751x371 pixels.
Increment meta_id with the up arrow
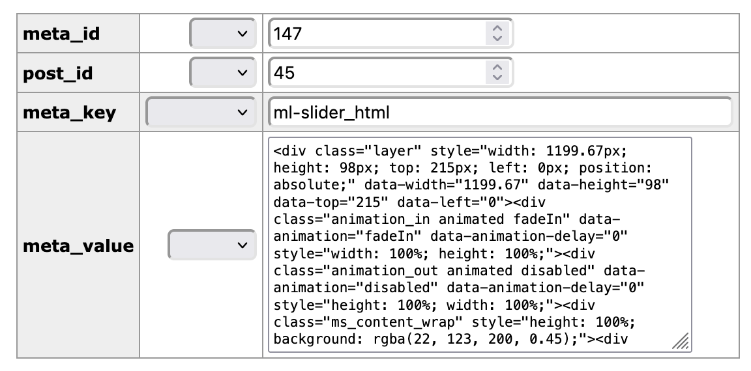click(497, 28)
